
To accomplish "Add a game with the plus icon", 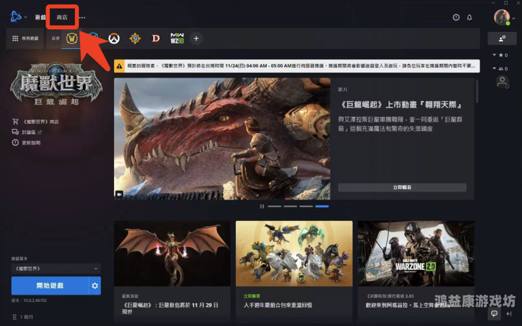I will (196, 38).
